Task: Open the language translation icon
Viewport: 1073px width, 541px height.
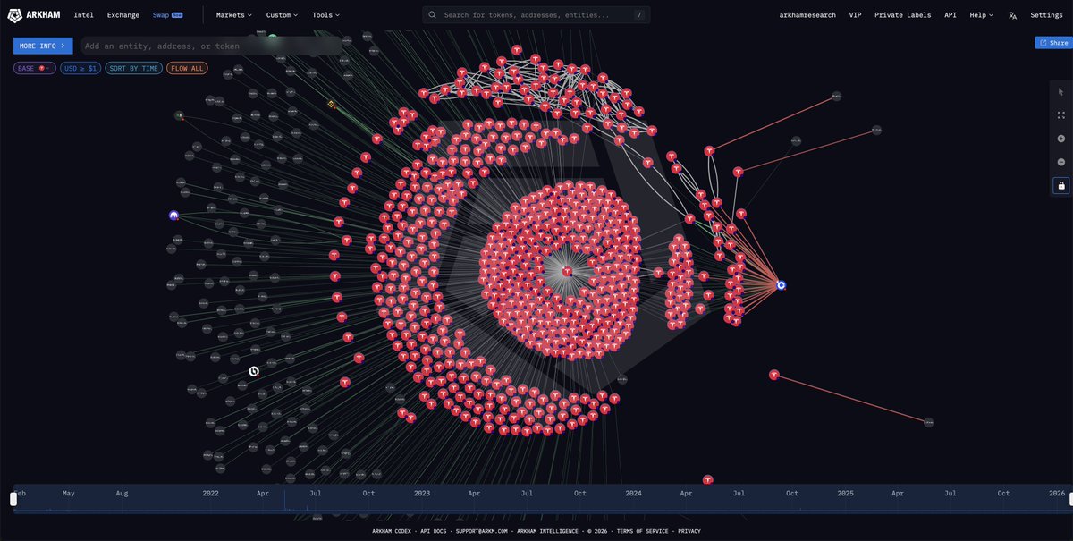Action: pos(1012,15)
